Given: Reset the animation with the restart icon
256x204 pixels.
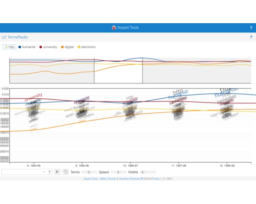Looking at the screenshot, I should point(66,172).
